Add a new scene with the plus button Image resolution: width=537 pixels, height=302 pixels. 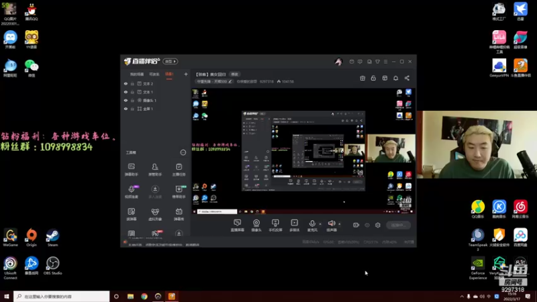(x=186, y=74)
